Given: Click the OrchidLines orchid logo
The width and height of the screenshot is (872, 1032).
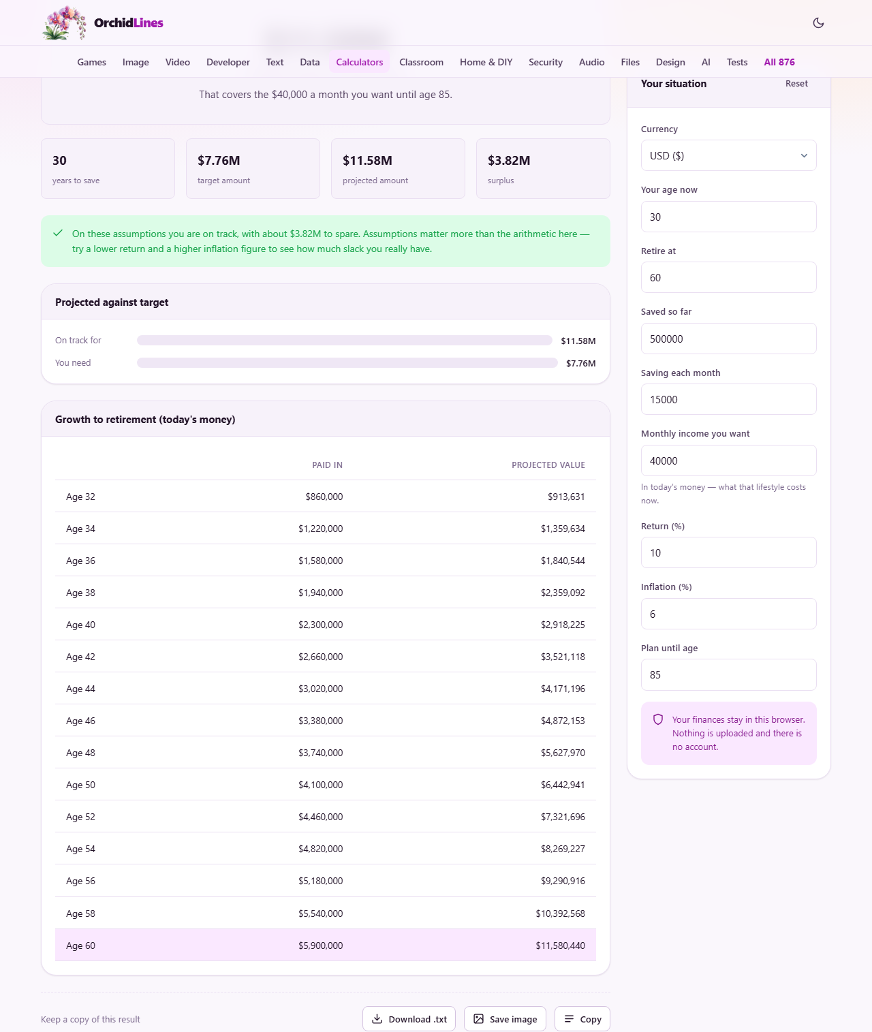Looking at the screenshot, I should (65, 22).
